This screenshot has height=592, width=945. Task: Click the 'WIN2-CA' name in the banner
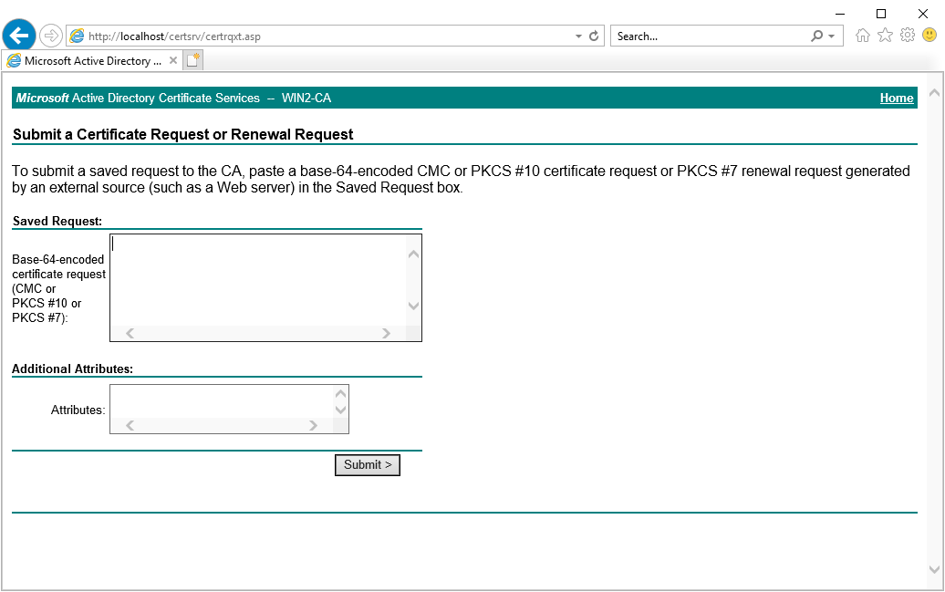(306, 99)
